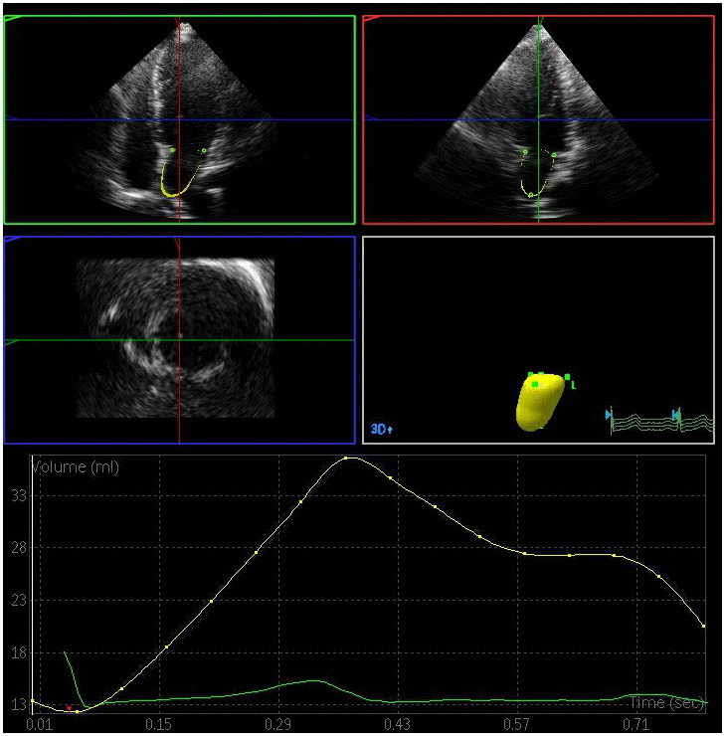Select the right blue ECG cycle marker
This screenshot has height=736, width=725.
click(x=676, y=415)
